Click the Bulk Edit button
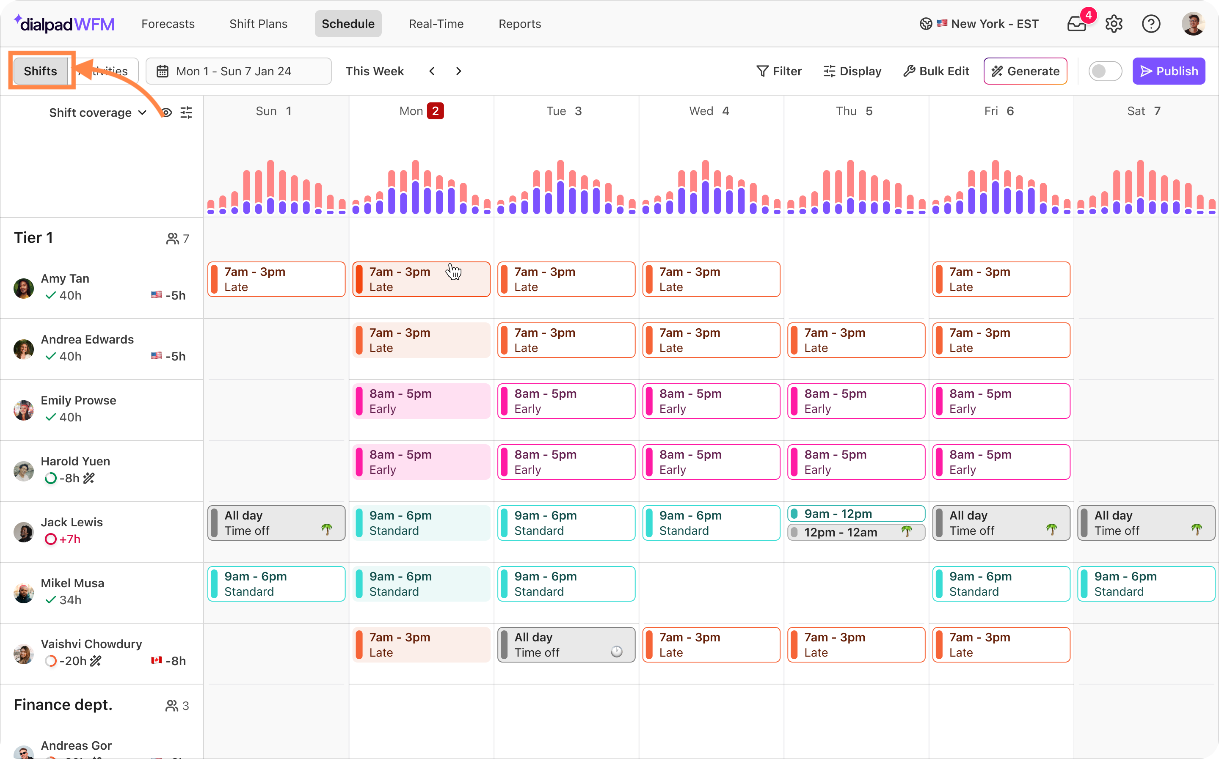The image size is (1219, 759). click(x=936, y=71)
